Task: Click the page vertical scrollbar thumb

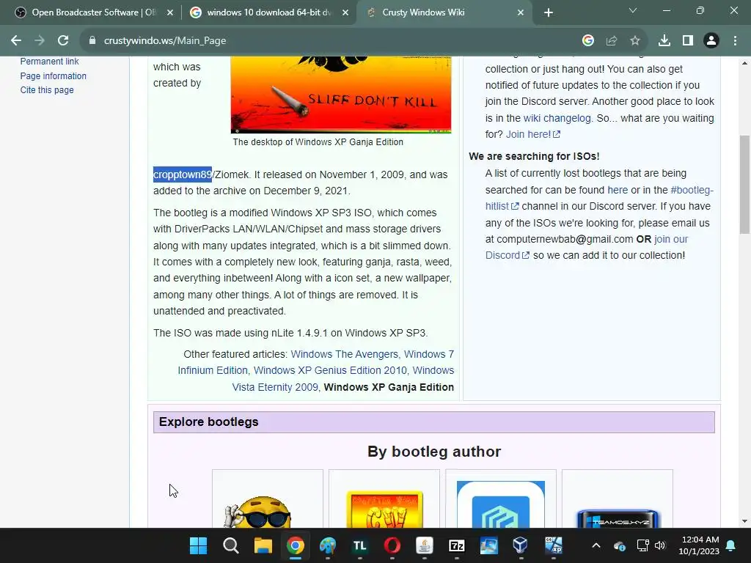Action: click(744, 185)
